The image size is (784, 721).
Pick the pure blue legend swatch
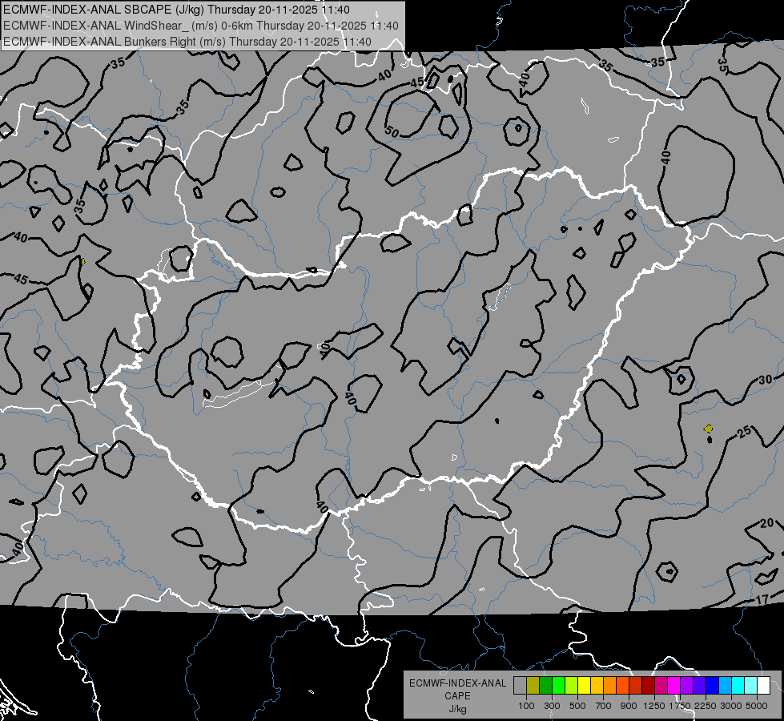tap(712, 686)
